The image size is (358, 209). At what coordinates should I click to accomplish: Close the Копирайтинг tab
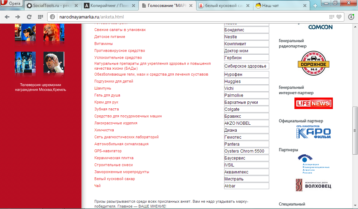point(134,6)
